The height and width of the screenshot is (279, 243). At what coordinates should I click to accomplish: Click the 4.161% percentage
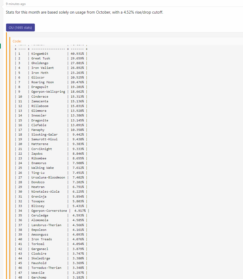coord(78,230)
